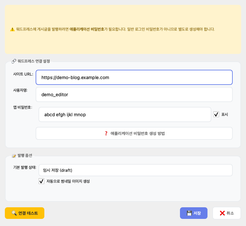246x226 pixels.
Task: Click the magnifier icon in 연결 테스트
Action: (x=14, y=213)
